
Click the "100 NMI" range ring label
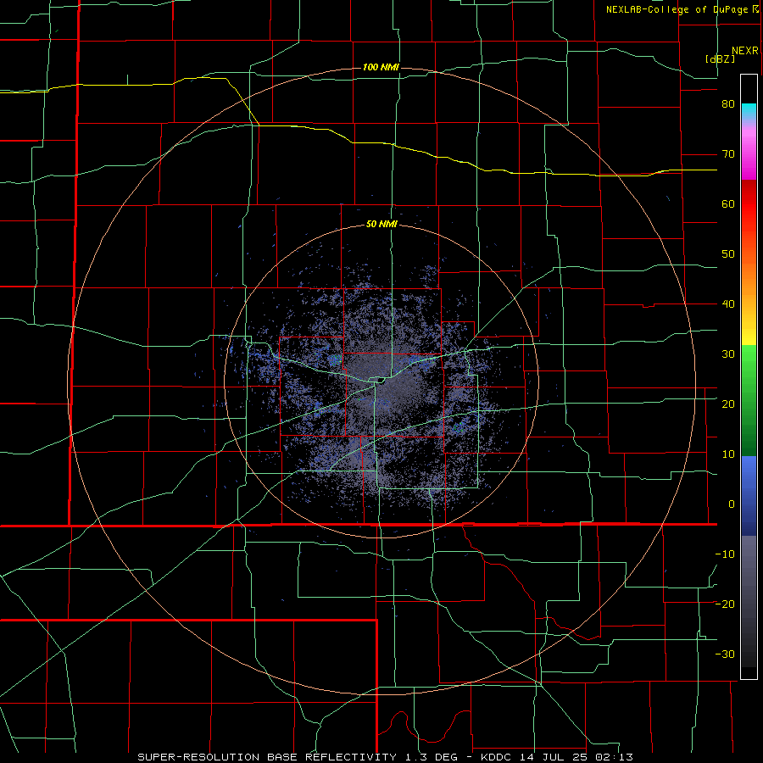click(x=381, y=67)
